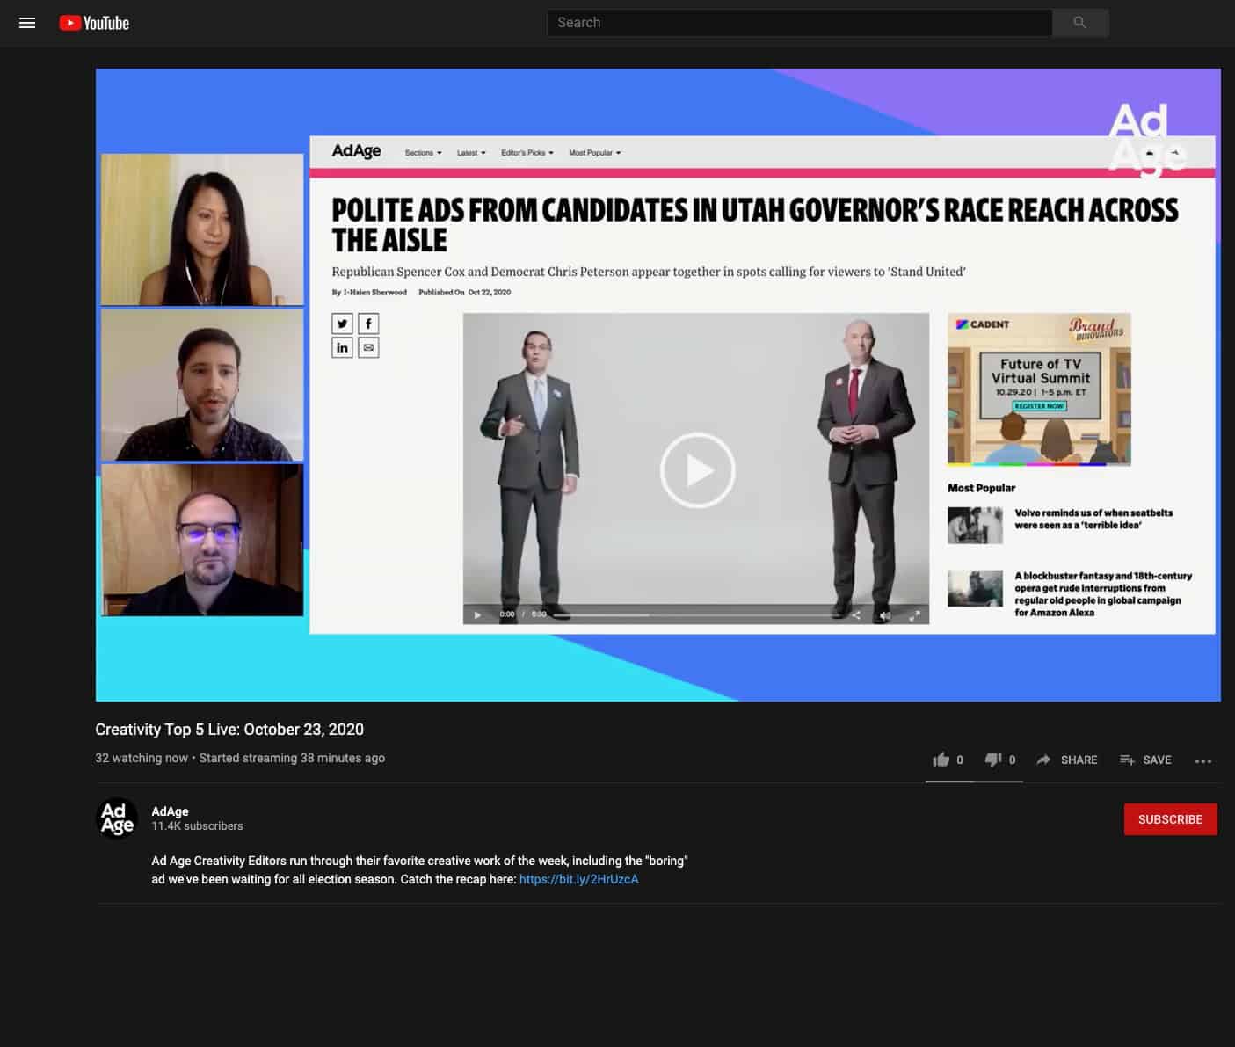This screenshot has width=1235, height=1047.
Task: Click SAVE to add to playlist
Action: 1145,760
